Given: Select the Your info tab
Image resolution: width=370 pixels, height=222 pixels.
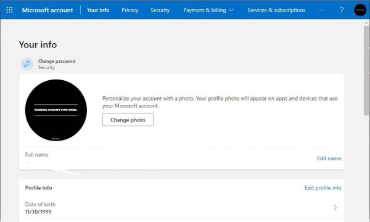Looking at the screenshot, I should (98, 10).
